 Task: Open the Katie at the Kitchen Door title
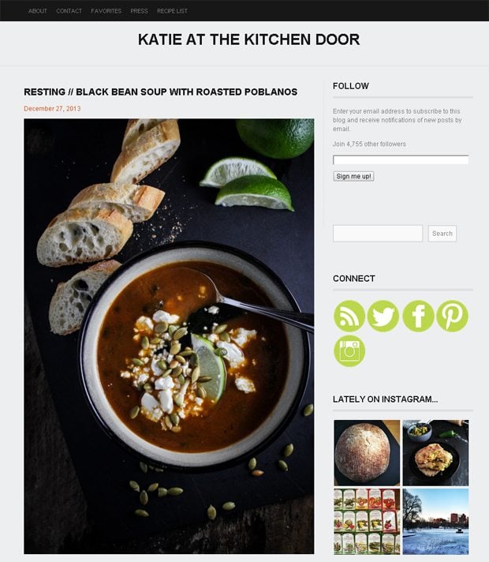[248, 39]
